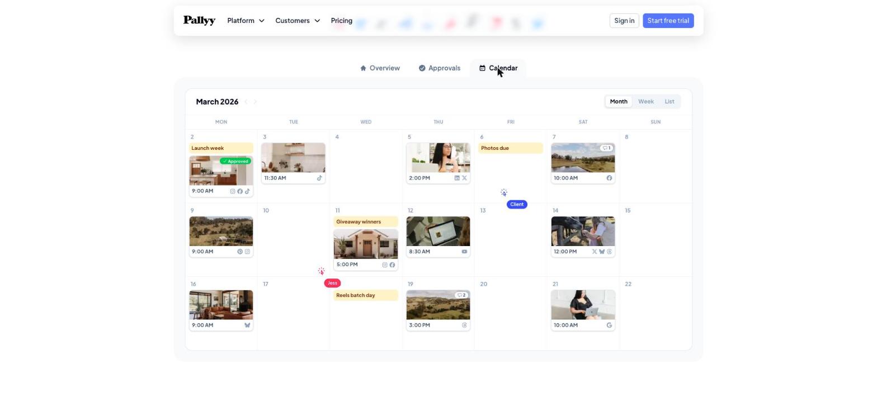Open the Overview tab
877x401 pixels.
pos(380,68)
